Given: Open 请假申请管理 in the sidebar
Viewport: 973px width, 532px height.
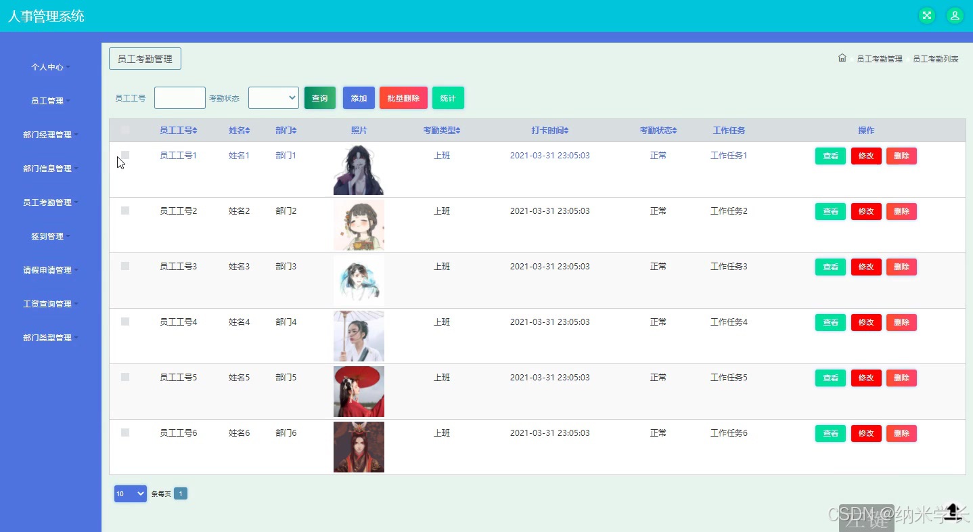Looking at the screenshot, I should [49, 269].
